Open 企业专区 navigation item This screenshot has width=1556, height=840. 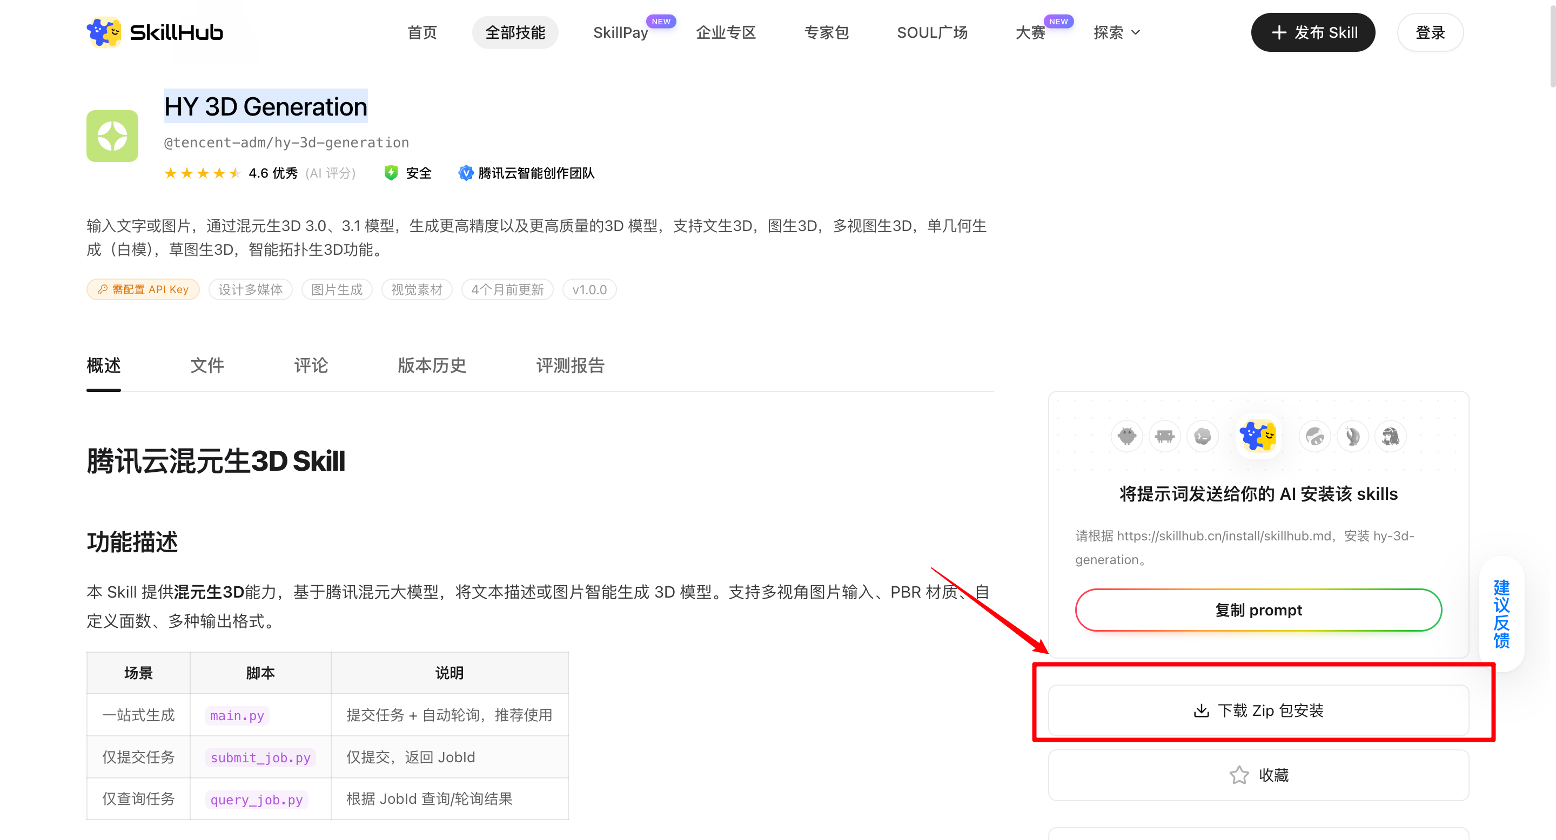pyautogui.click(x=726, y=32)
